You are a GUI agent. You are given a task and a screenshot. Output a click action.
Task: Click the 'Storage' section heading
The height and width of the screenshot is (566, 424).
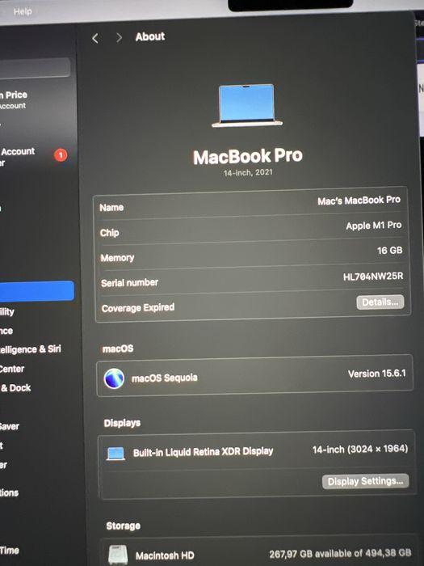[x=123, y=526]
